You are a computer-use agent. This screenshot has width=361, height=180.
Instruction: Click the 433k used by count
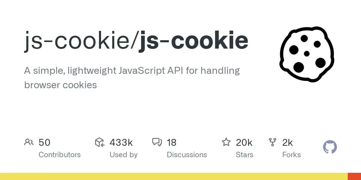[x=121, y=142]
